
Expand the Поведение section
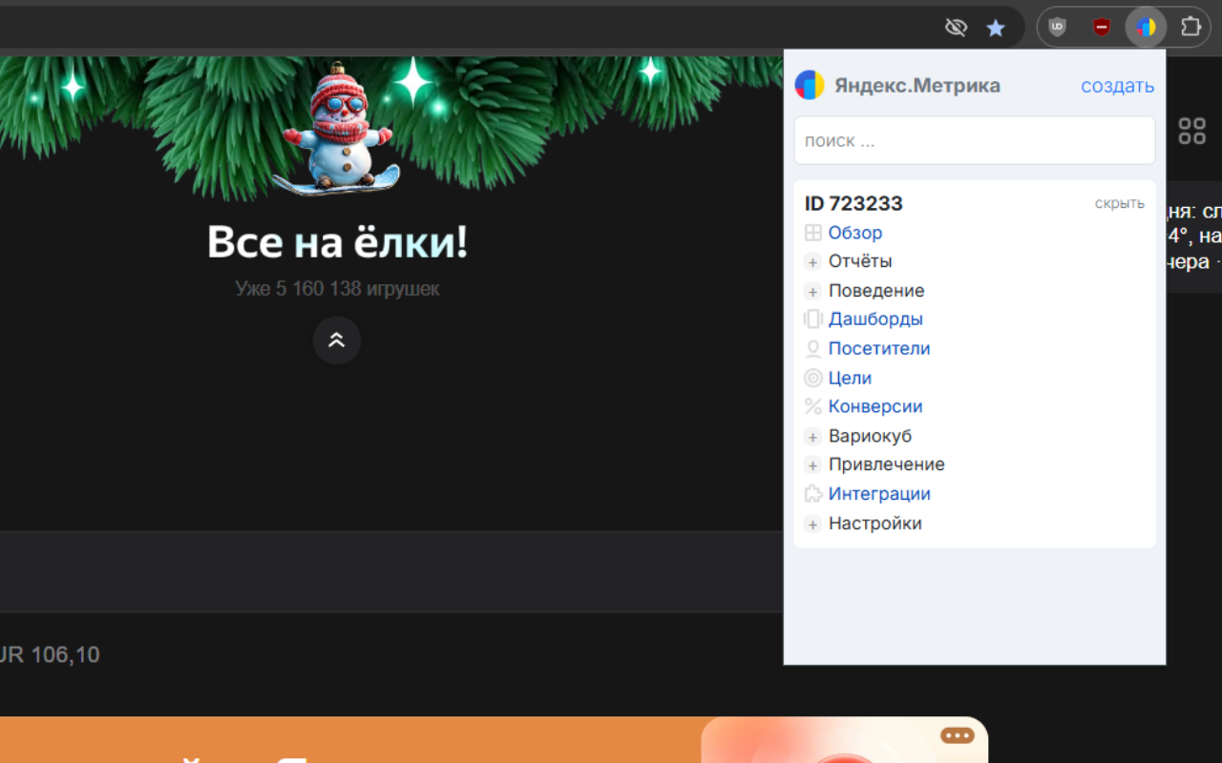coord(812,291)
